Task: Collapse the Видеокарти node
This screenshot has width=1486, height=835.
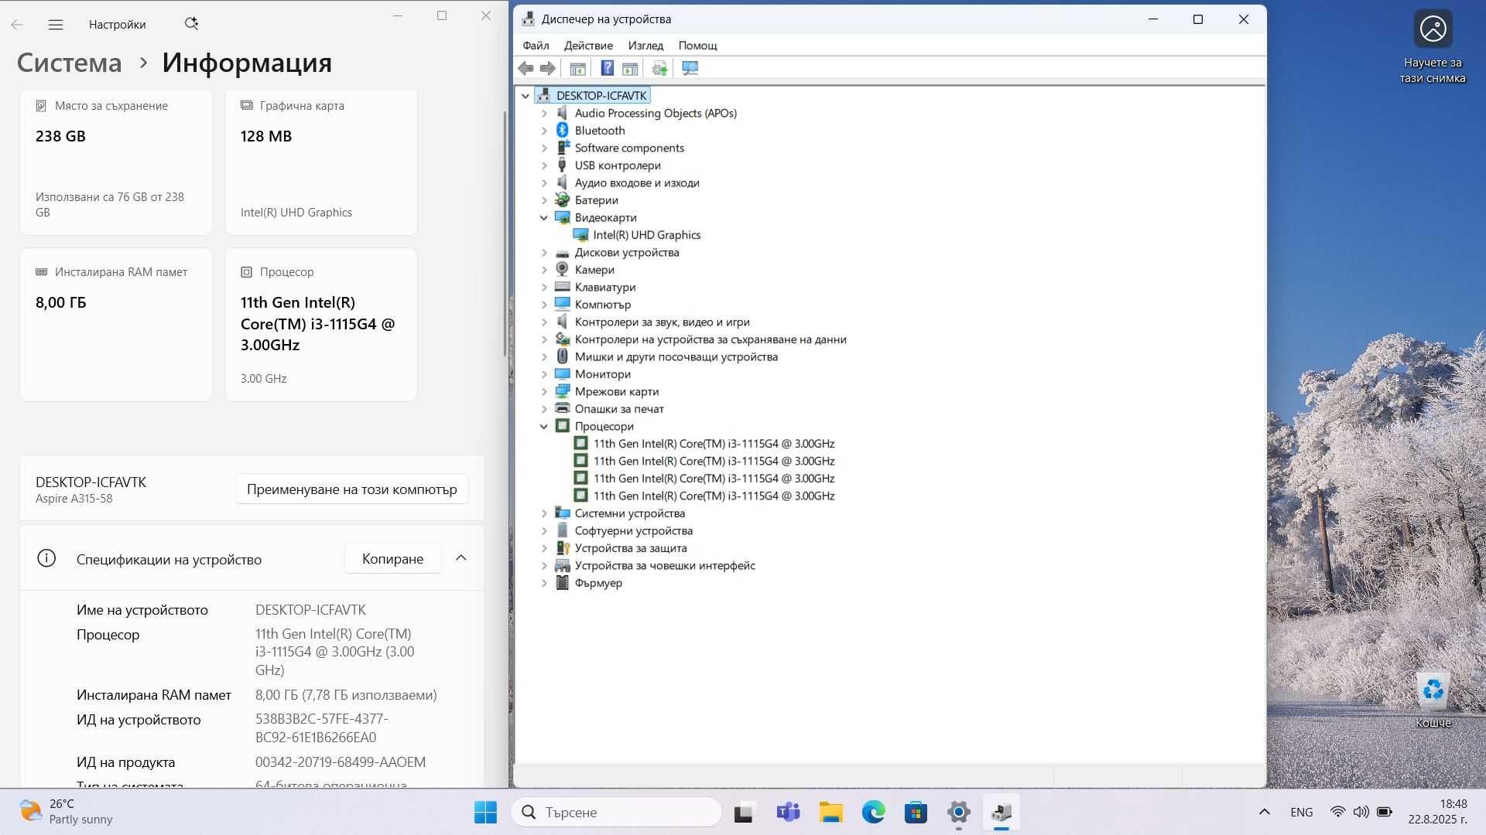Action: [544, 218]
